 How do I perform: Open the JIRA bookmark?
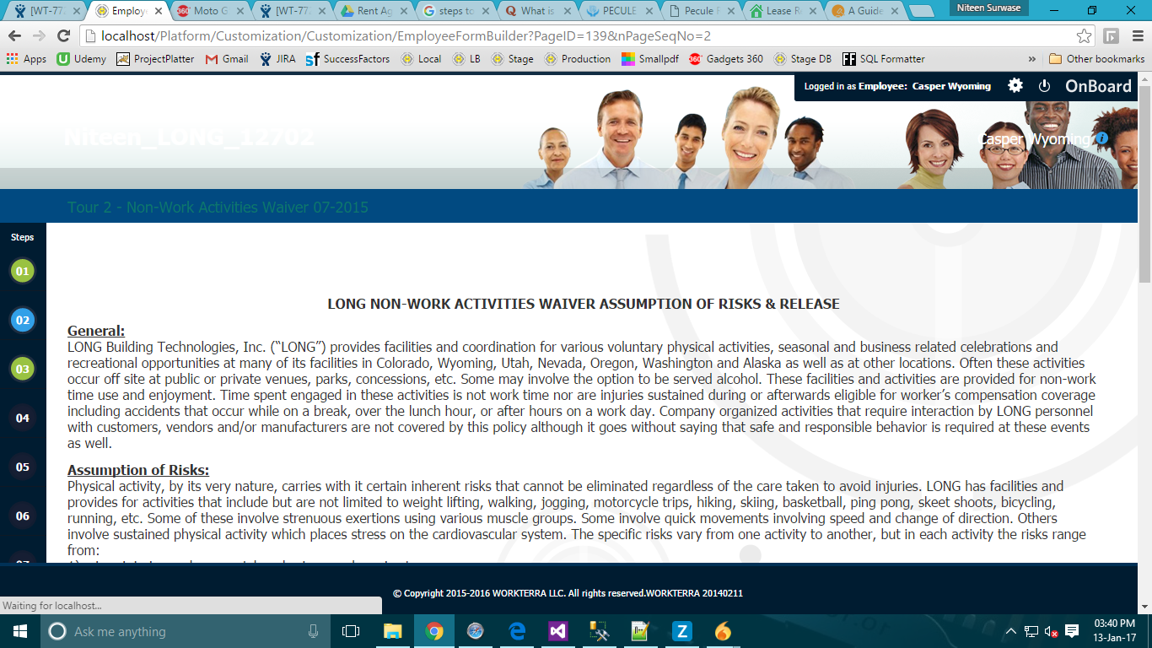[277, 59]
